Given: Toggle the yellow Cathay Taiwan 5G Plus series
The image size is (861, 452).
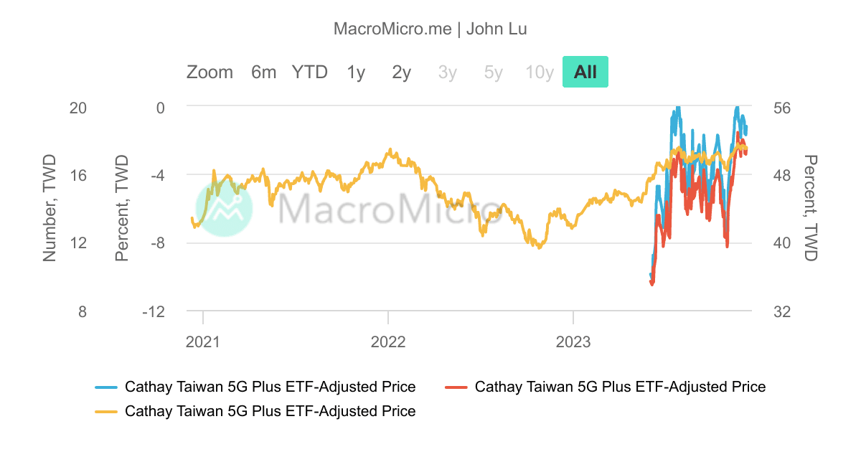Looking at the screenshot, I should point(270,412).
